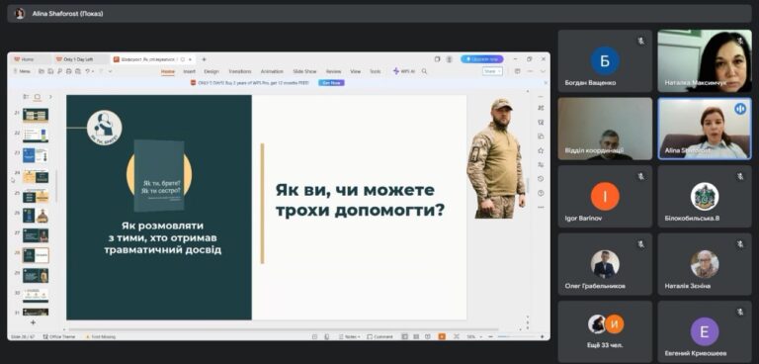Click the star icon in right sidebar
The image size is (759, 364).
click(541, 150)
